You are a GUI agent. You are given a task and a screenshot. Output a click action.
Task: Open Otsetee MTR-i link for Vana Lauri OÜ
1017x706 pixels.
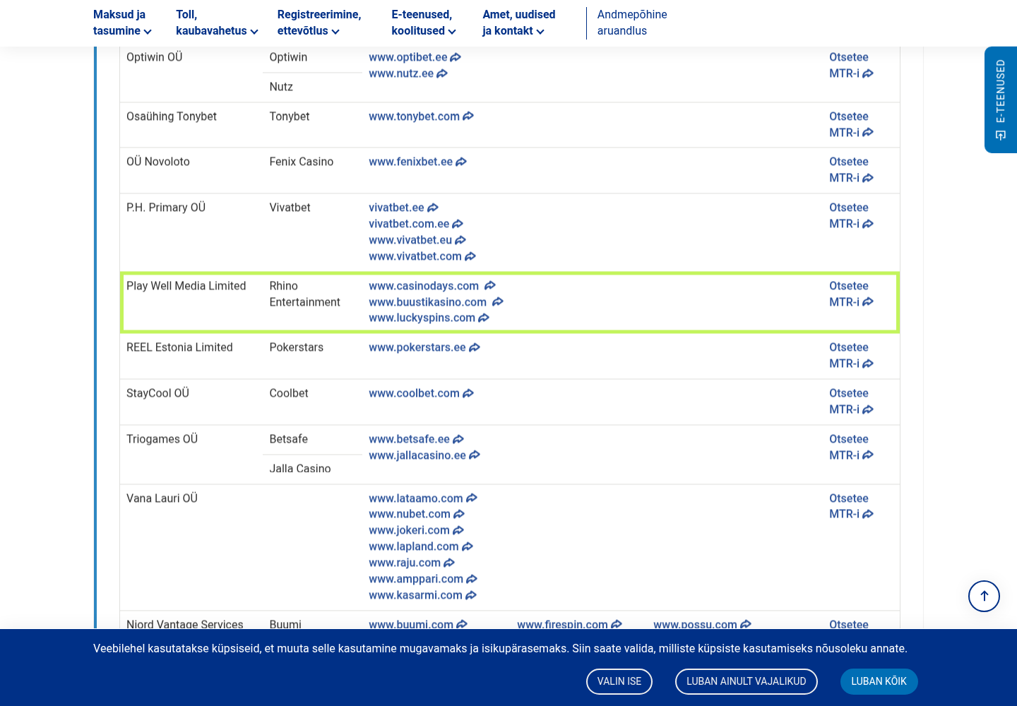[x=851, y=506]
